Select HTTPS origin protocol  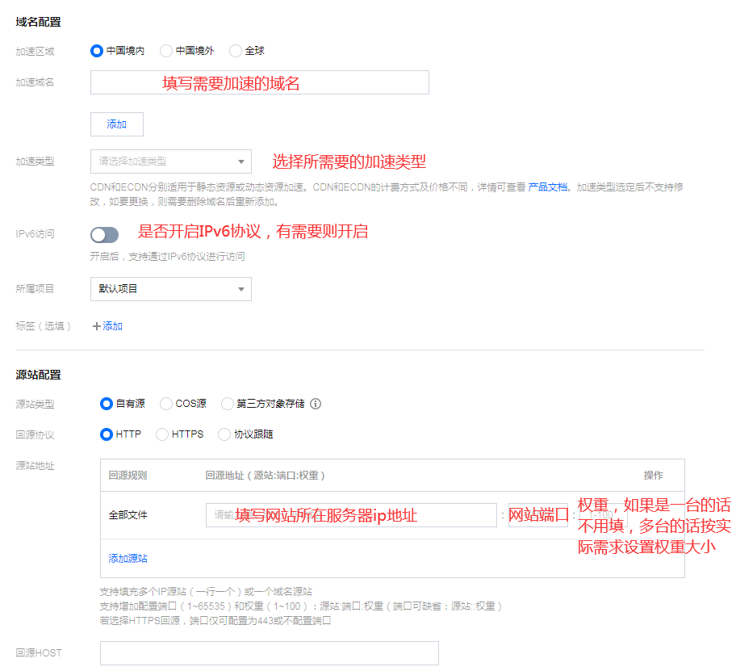click(x=162, y=434)
